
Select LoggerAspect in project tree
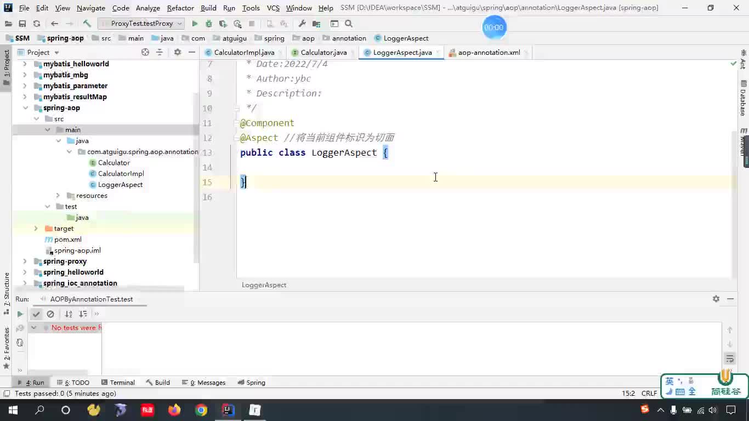click(x=120, y=185)
